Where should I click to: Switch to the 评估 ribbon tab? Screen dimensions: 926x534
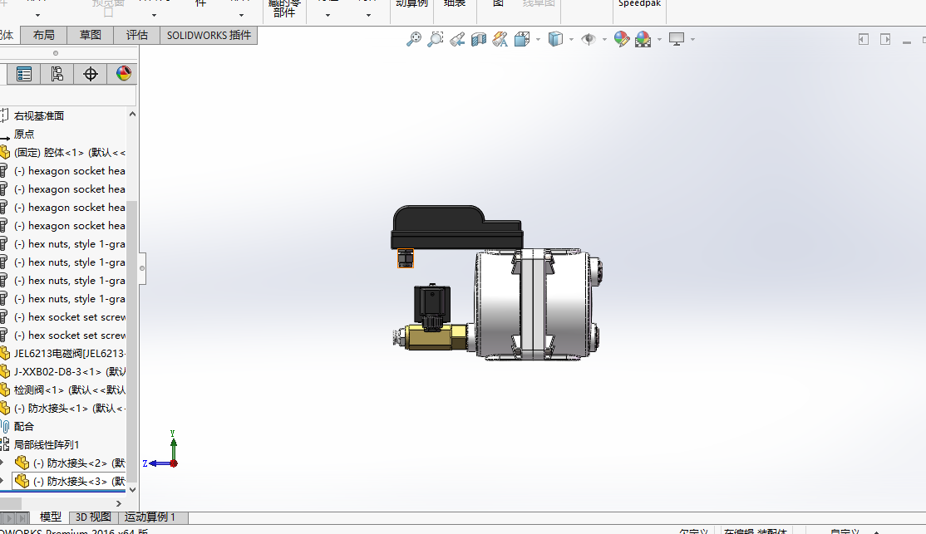click(136, 35)
